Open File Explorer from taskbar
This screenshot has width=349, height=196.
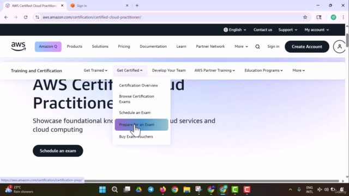click(x=186, y=189)
